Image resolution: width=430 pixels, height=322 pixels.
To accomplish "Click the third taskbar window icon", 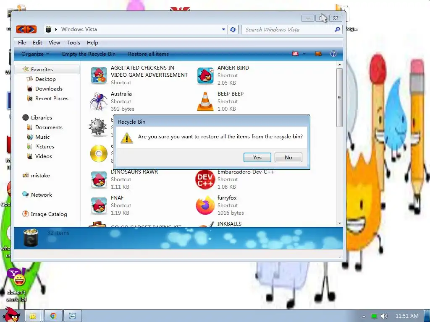I will (x=73, y=316).
